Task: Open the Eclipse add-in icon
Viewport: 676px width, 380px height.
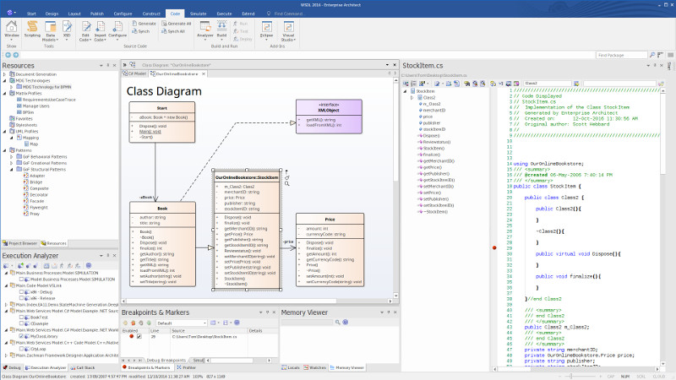Action: coord(266,30)
